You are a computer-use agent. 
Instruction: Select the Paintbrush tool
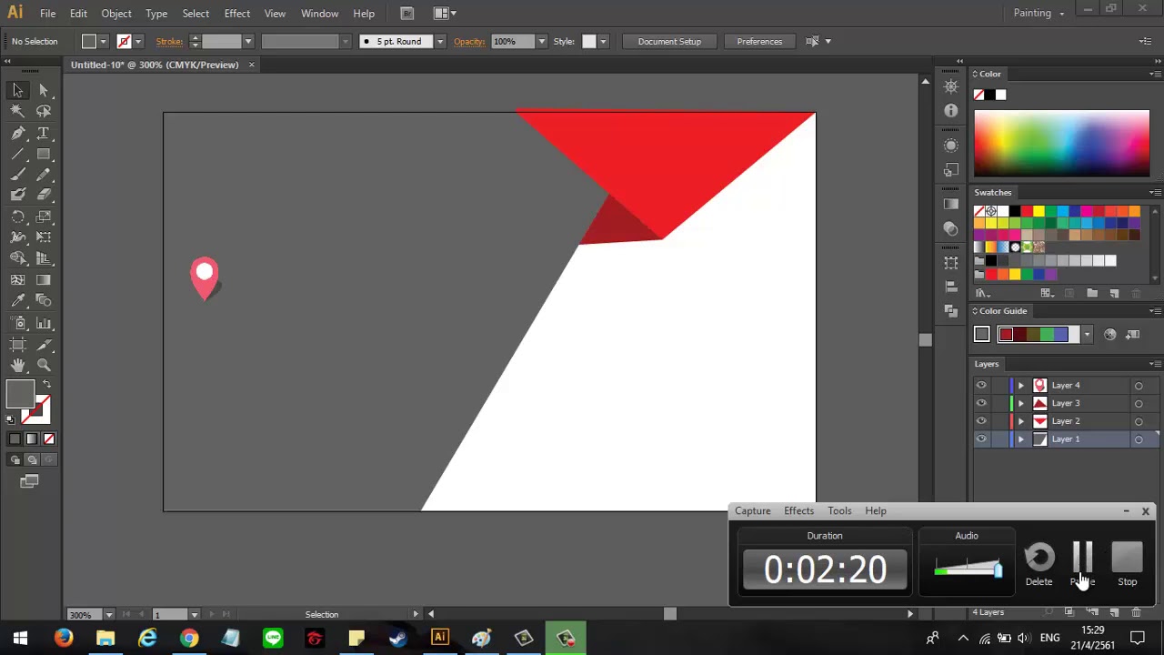point(18,175)
